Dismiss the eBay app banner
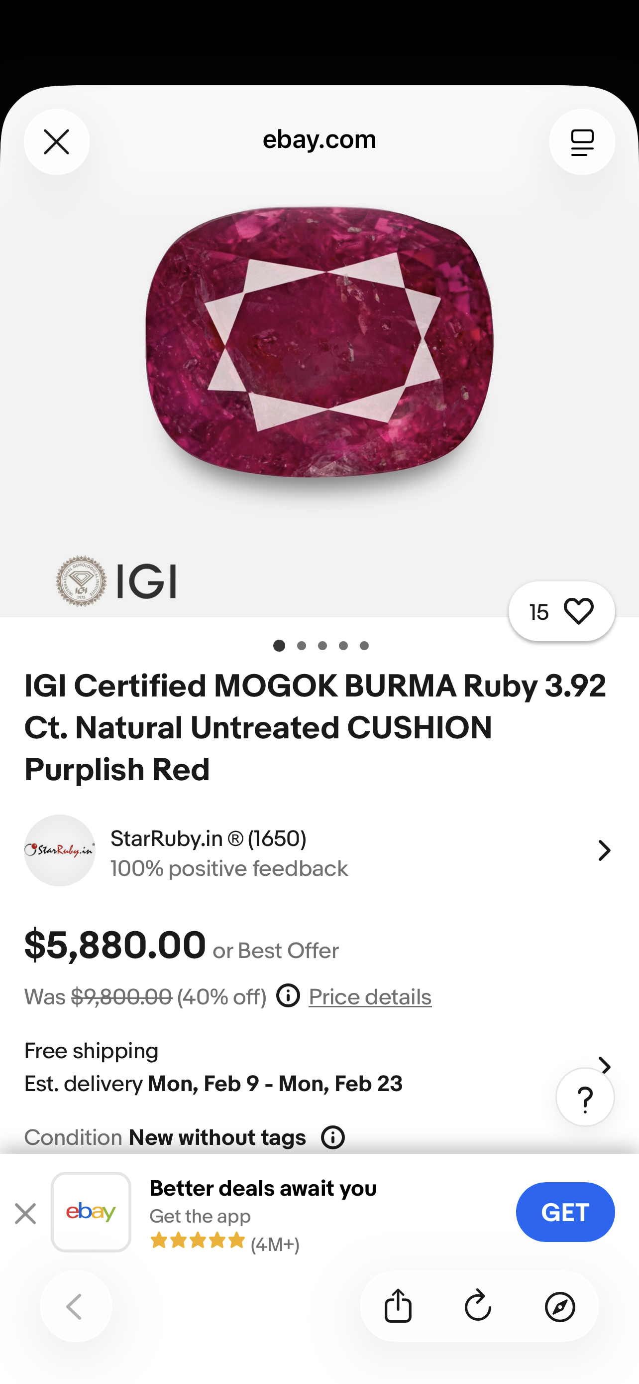This screenshot has height=1384, width=639. click(x=25, y=1213)
